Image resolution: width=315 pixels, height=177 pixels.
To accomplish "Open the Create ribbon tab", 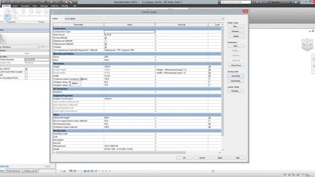I will 6,6.
